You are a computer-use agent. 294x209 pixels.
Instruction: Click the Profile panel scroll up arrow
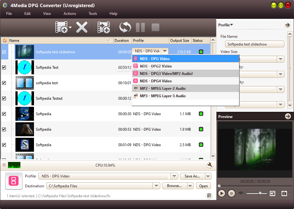pyautogui.click(x=290, y=34)
